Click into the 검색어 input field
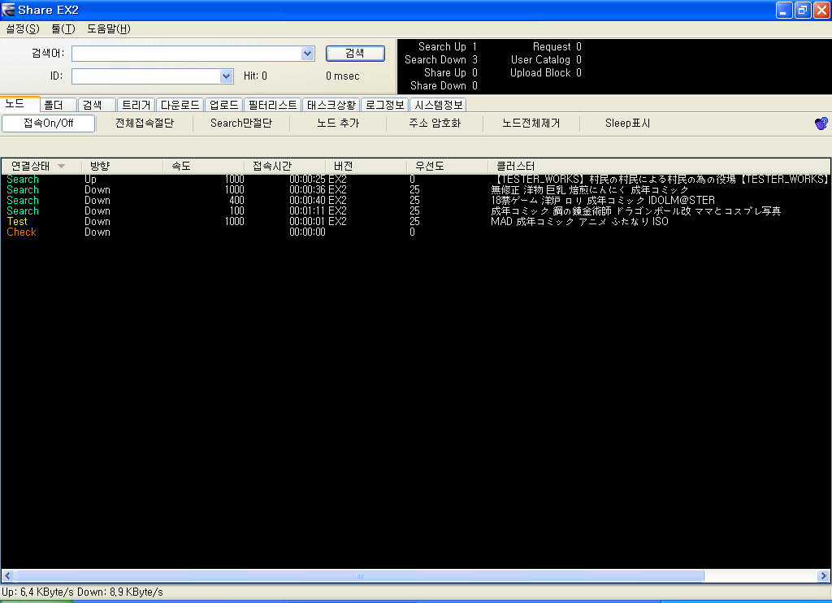The width and height of the screenshot is (832, 603). click(187, 54)
